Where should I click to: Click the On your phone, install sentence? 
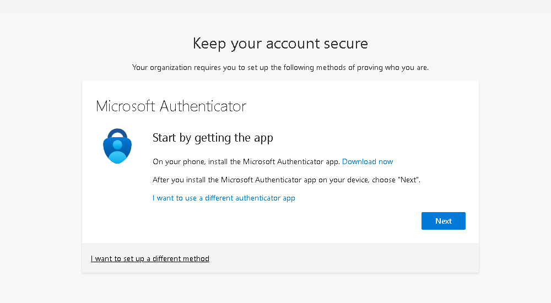point(246,162)
